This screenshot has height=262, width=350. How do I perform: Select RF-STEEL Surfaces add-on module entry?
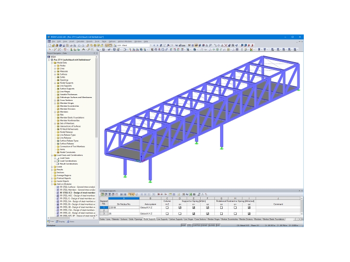pyautogui.click(x=77, y=187)
